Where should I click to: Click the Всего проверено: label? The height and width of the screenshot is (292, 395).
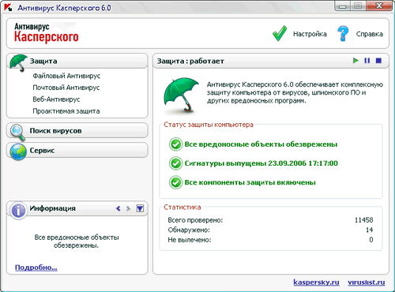[x=195, y=220]
